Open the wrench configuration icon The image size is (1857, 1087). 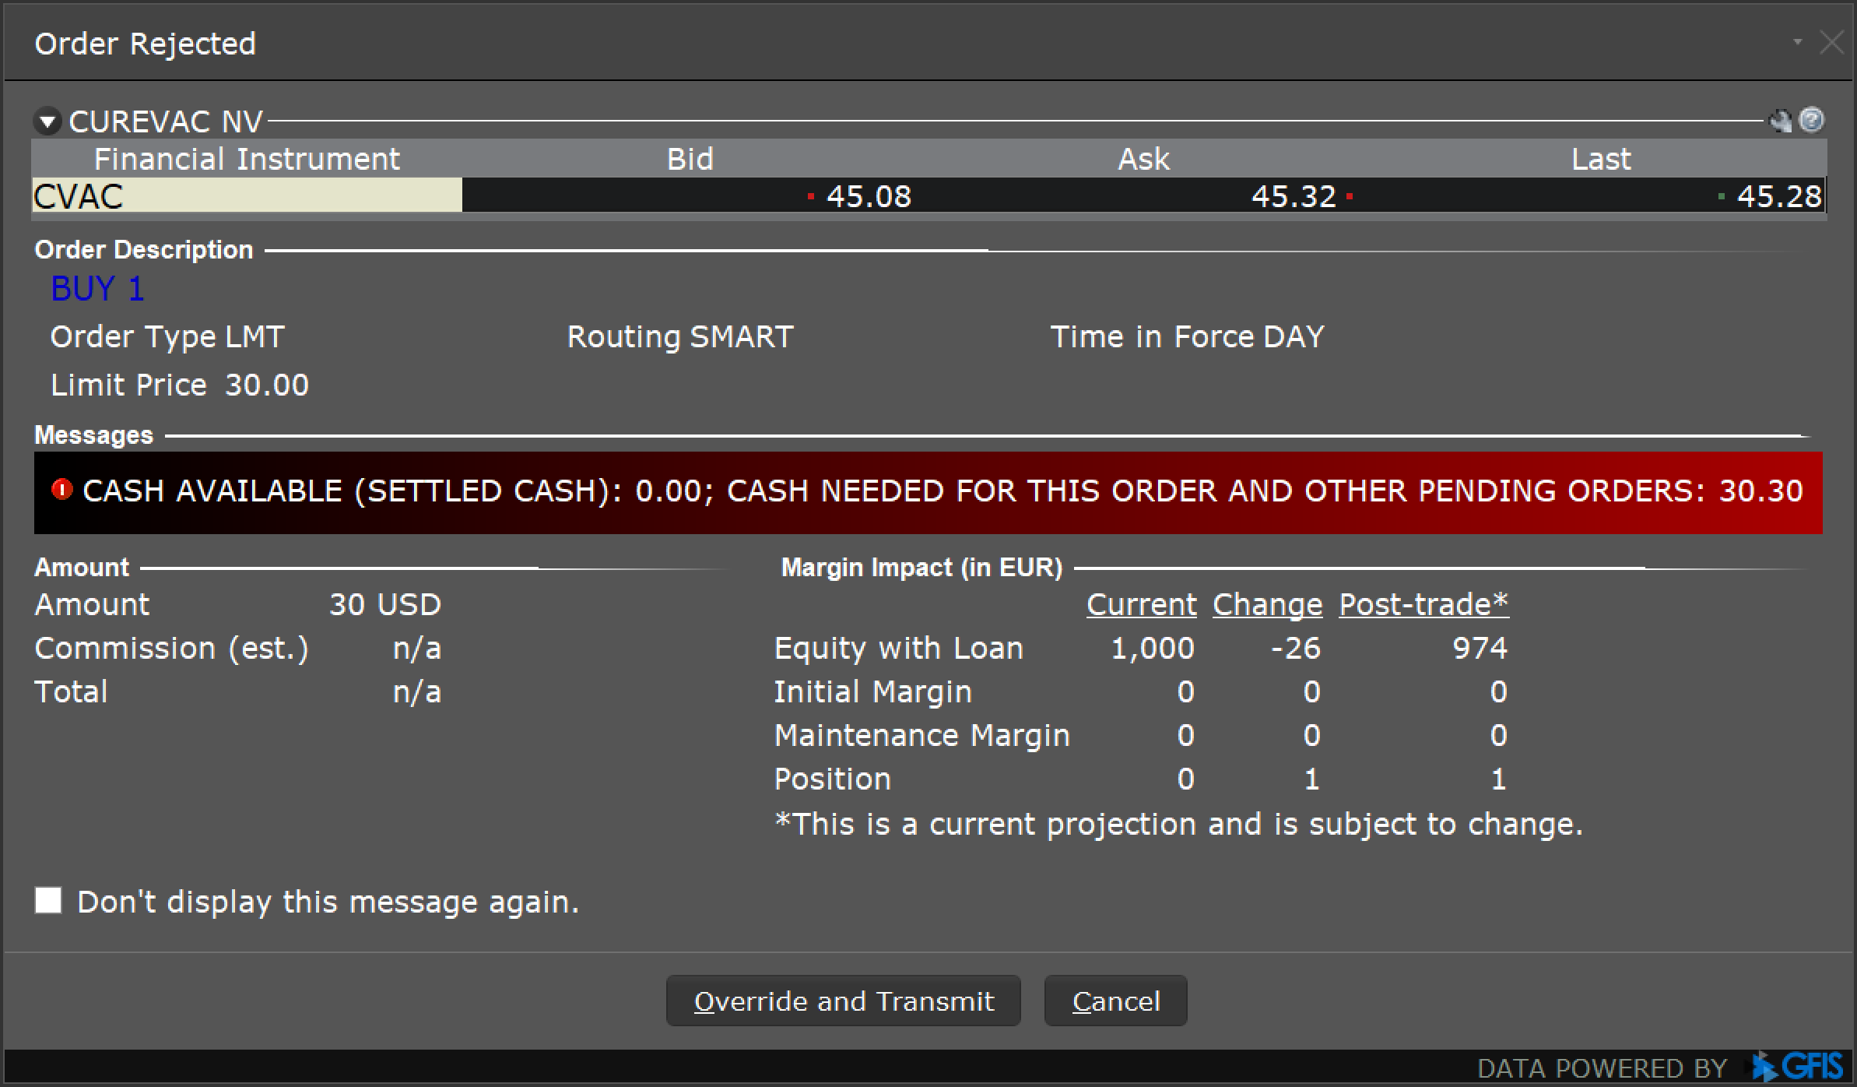click(1780, 121)
